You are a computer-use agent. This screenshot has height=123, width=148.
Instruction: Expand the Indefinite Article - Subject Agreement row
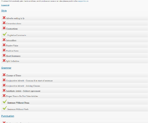coord(74,90)
